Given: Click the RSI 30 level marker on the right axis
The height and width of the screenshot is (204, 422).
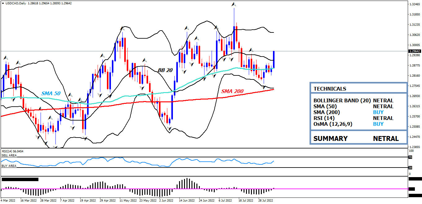Looking at the screenshot, I should pyautogui.click(x=410, y=168).
